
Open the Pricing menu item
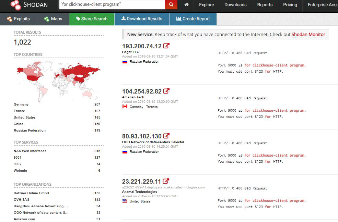[290, 5]
